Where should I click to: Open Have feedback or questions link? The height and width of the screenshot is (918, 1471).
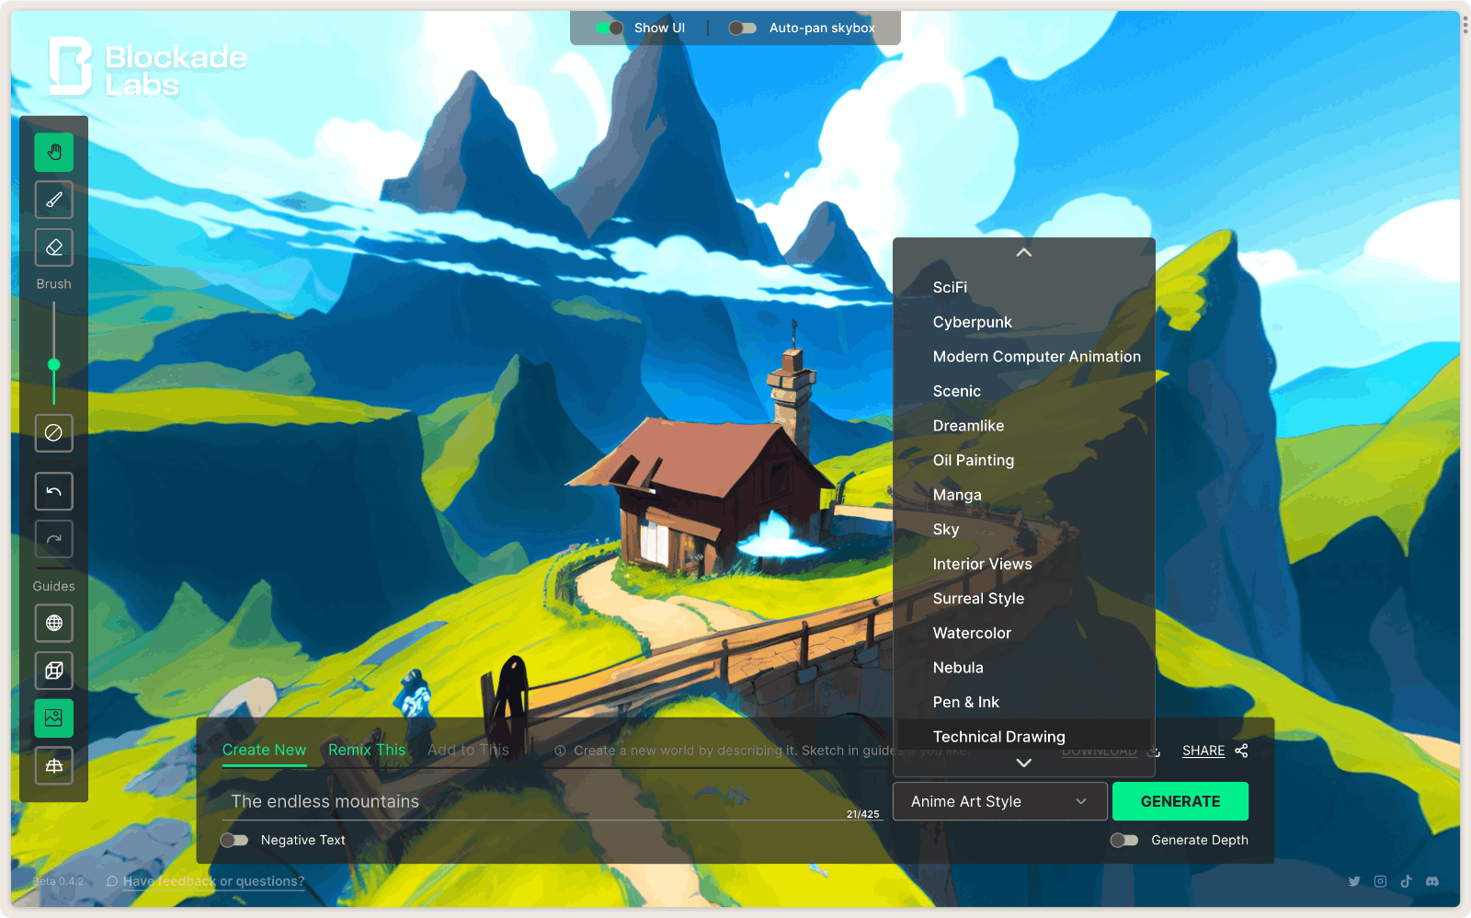213,881
